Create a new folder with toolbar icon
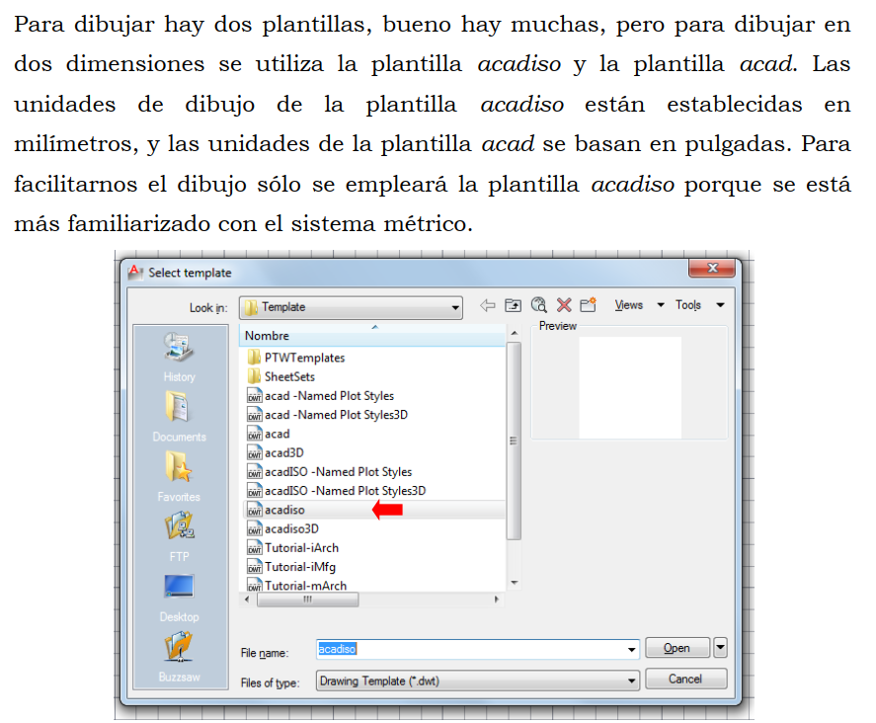The image size is (876, 723). tap(589, 305)
